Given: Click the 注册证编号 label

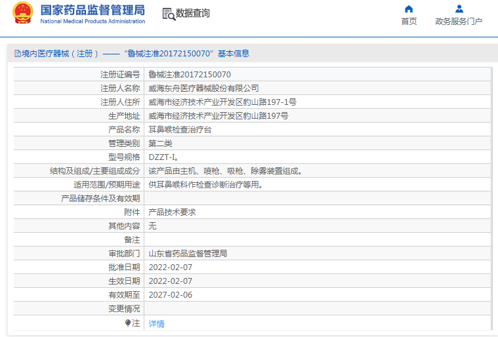Looking at the screenshot, I should click(x=120, y=75).
